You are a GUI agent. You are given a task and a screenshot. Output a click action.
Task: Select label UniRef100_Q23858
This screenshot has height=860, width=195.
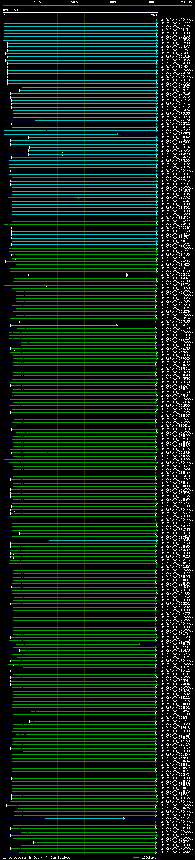coord(175,288)
